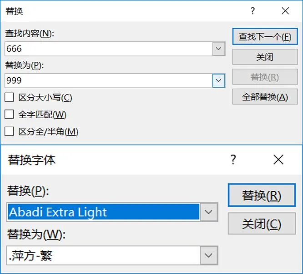Toggle the 区分全/半角 checkbox
303x274 pixels.
9,132
